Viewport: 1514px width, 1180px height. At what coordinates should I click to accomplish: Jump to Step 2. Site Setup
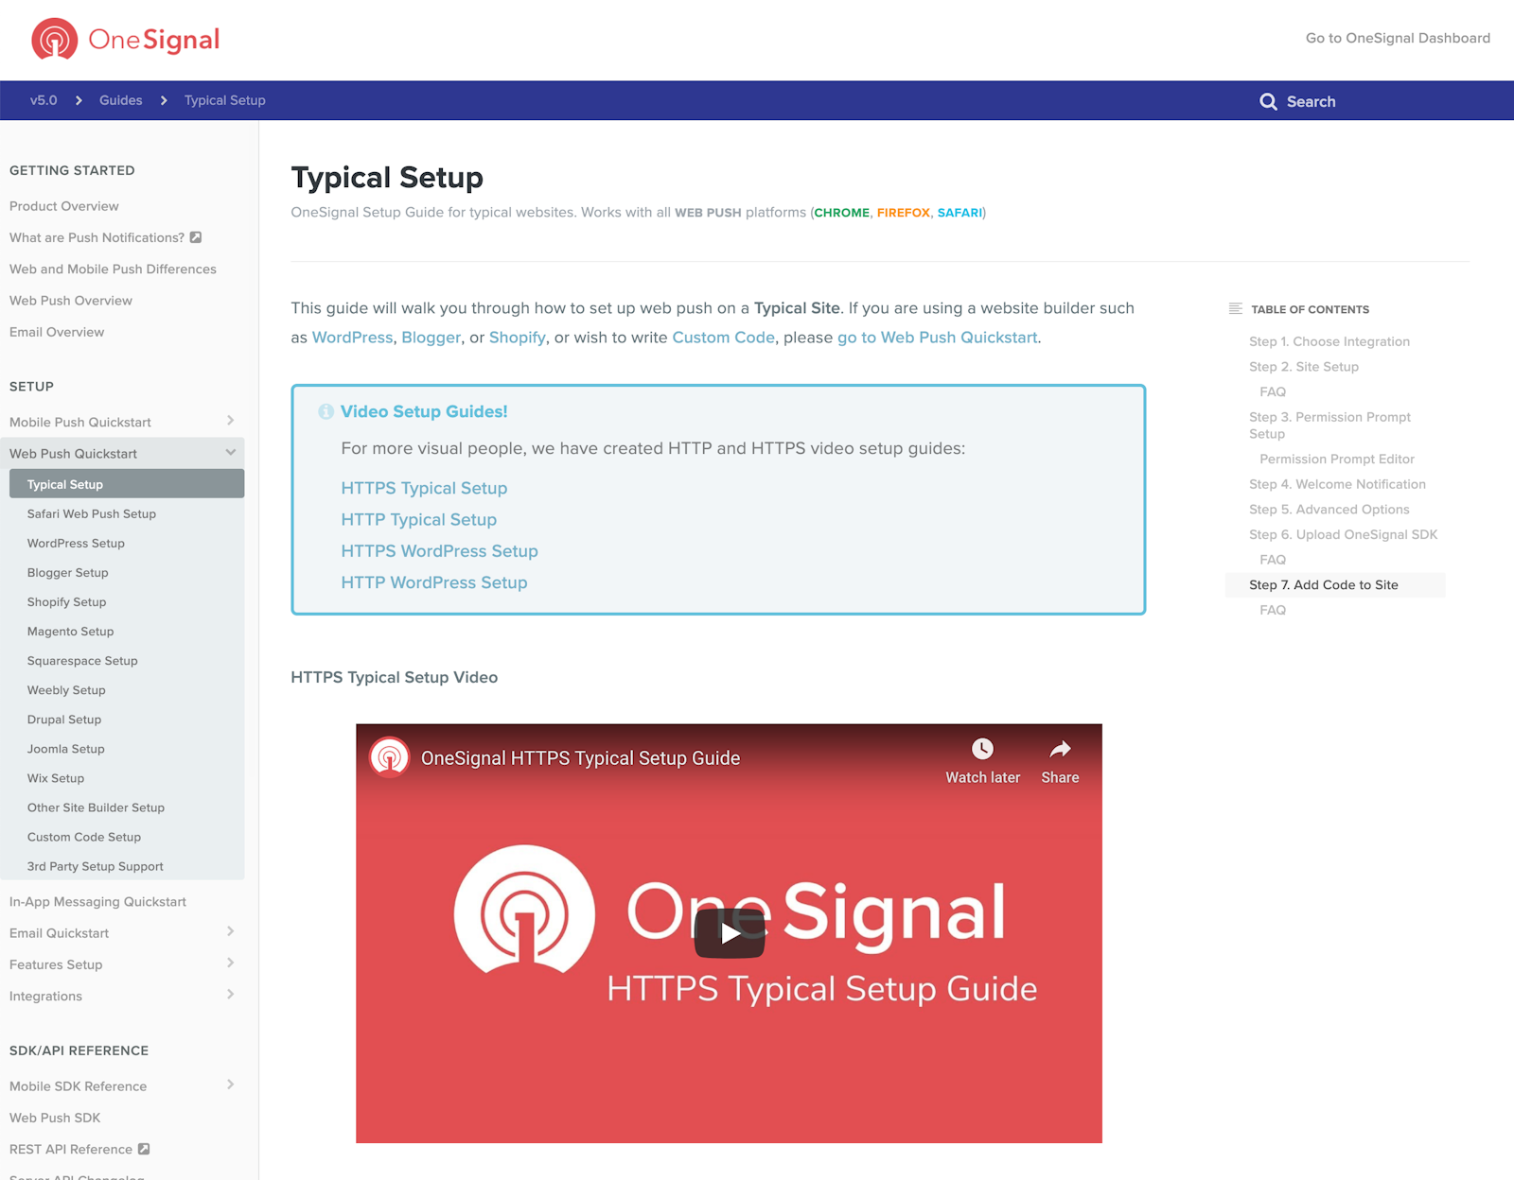1304,366
